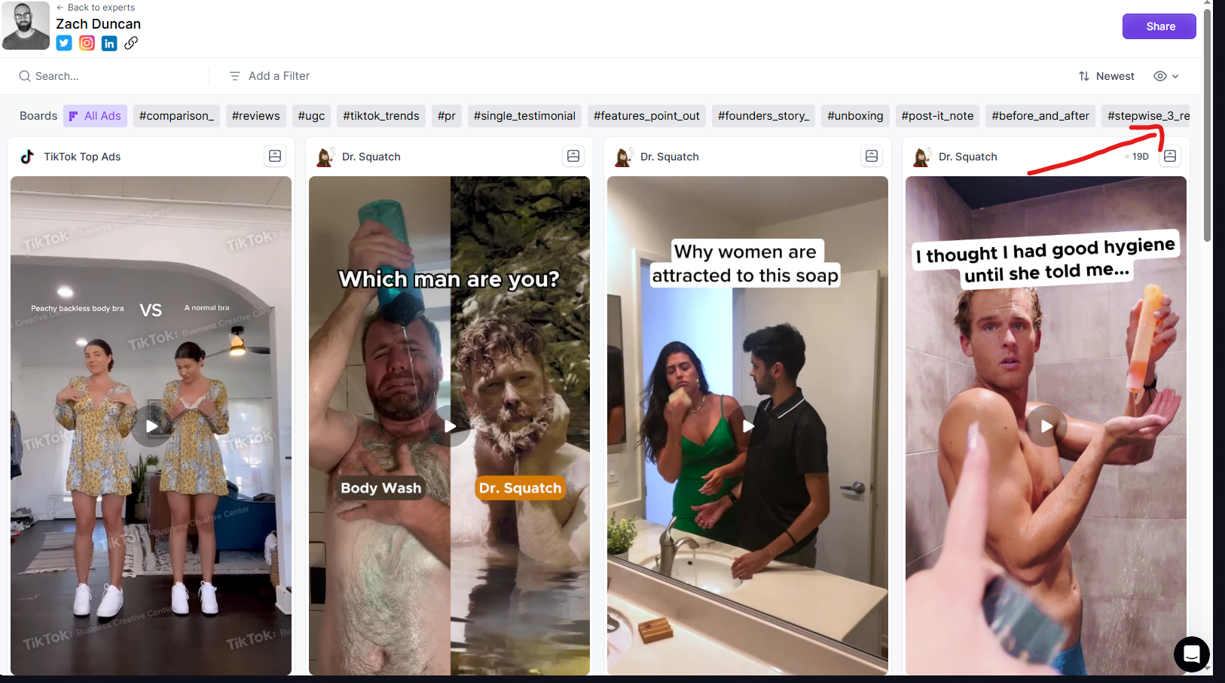
Task: Open Zach Duncan's Instagram profile icon
Action: coord(87,43)
